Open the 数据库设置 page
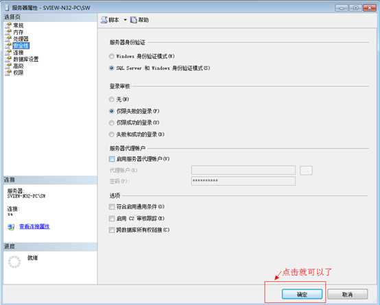 coord(25,59)
